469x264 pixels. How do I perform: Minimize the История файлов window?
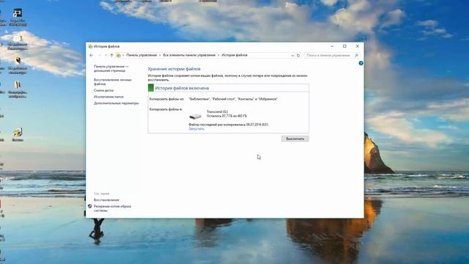[x=332, y=46]
